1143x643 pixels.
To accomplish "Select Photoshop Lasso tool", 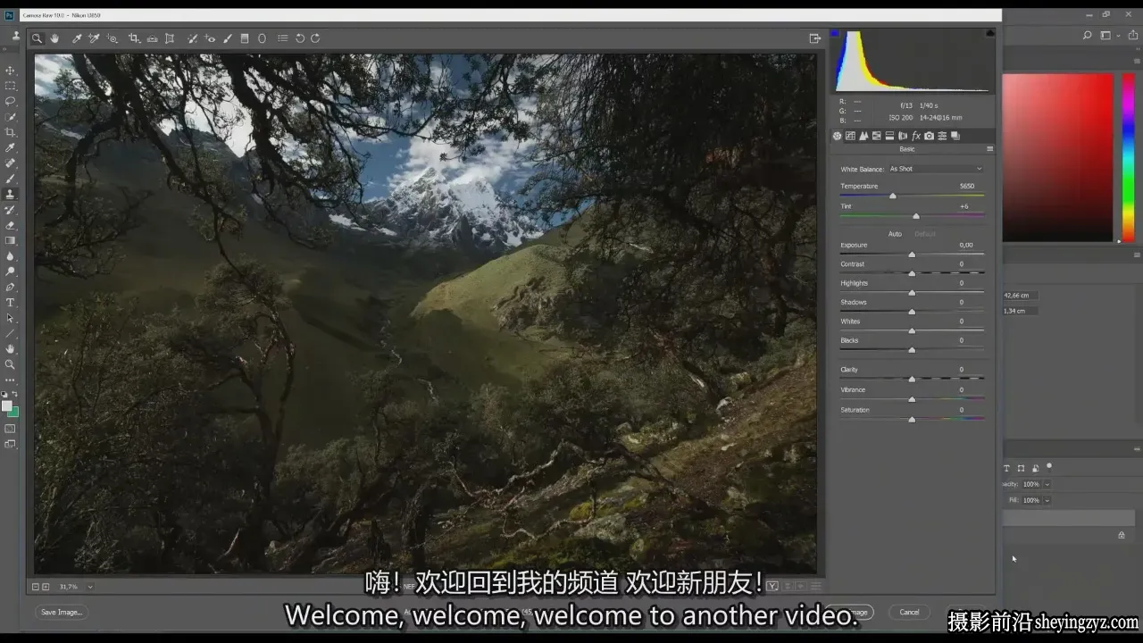I will click(11, 101).
